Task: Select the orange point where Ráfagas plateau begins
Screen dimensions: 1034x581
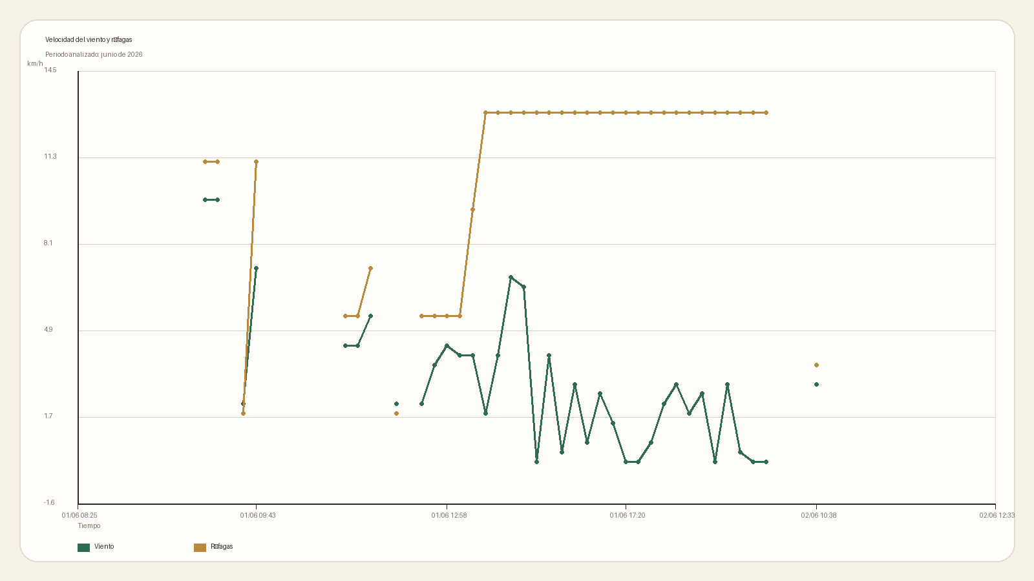Action: point(485,113)
